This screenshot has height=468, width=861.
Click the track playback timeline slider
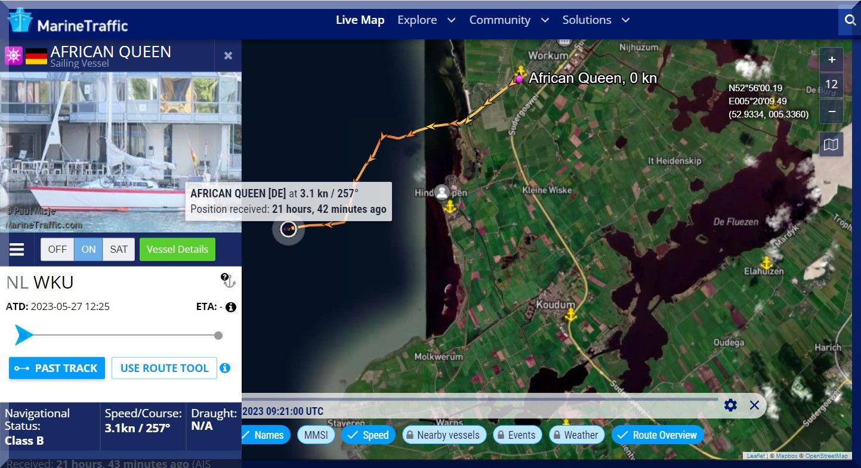click(x=477, y=399)
